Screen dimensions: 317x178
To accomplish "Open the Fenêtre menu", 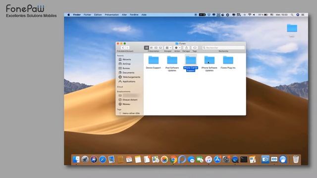I will 134,15.
